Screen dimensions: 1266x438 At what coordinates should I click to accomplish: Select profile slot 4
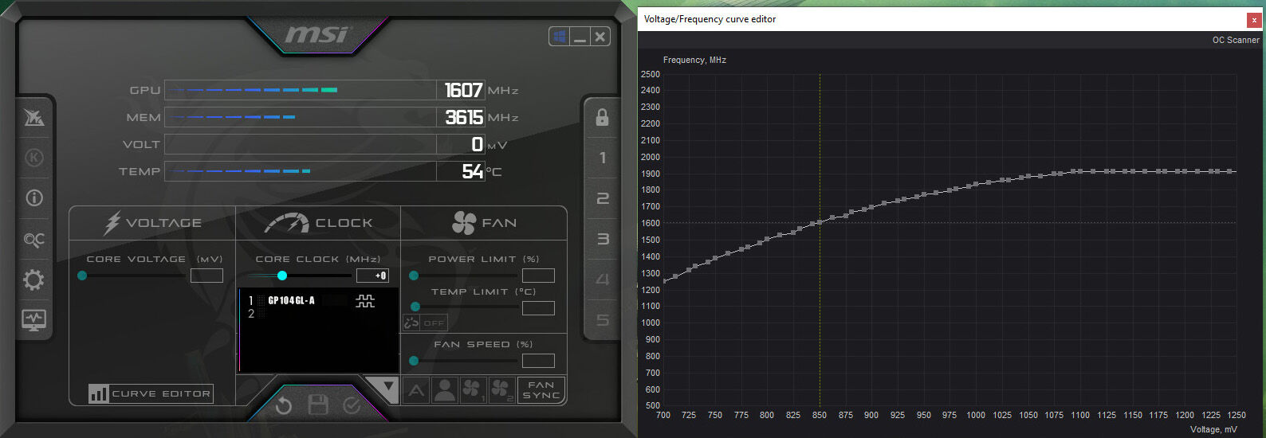[603, 280]
